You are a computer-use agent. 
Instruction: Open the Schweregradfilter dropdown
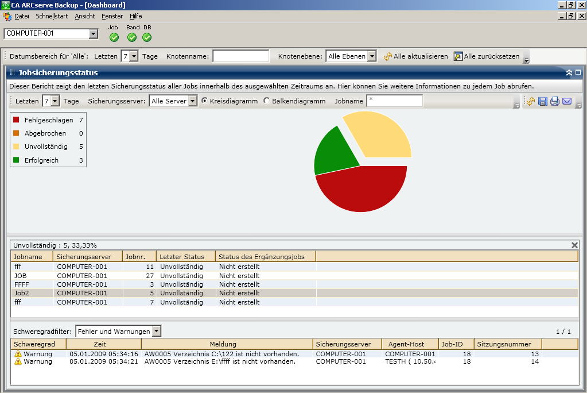(x=157, y=332)
